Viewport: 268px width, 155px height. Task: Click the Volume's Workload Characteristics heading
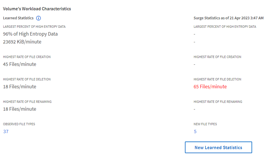[x=37, y=9]
